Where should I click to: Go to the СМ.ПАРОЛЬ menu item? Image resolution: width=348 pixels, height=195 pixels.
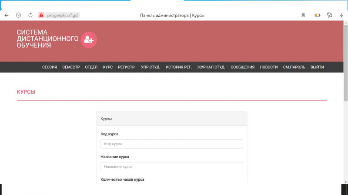294,67
